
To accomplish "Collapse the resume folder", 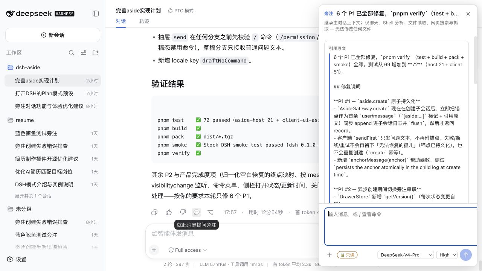I will 53,120.
